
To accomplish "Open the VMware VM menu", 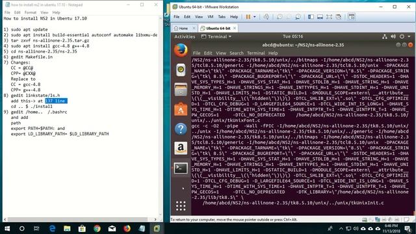I will point(211,17).
